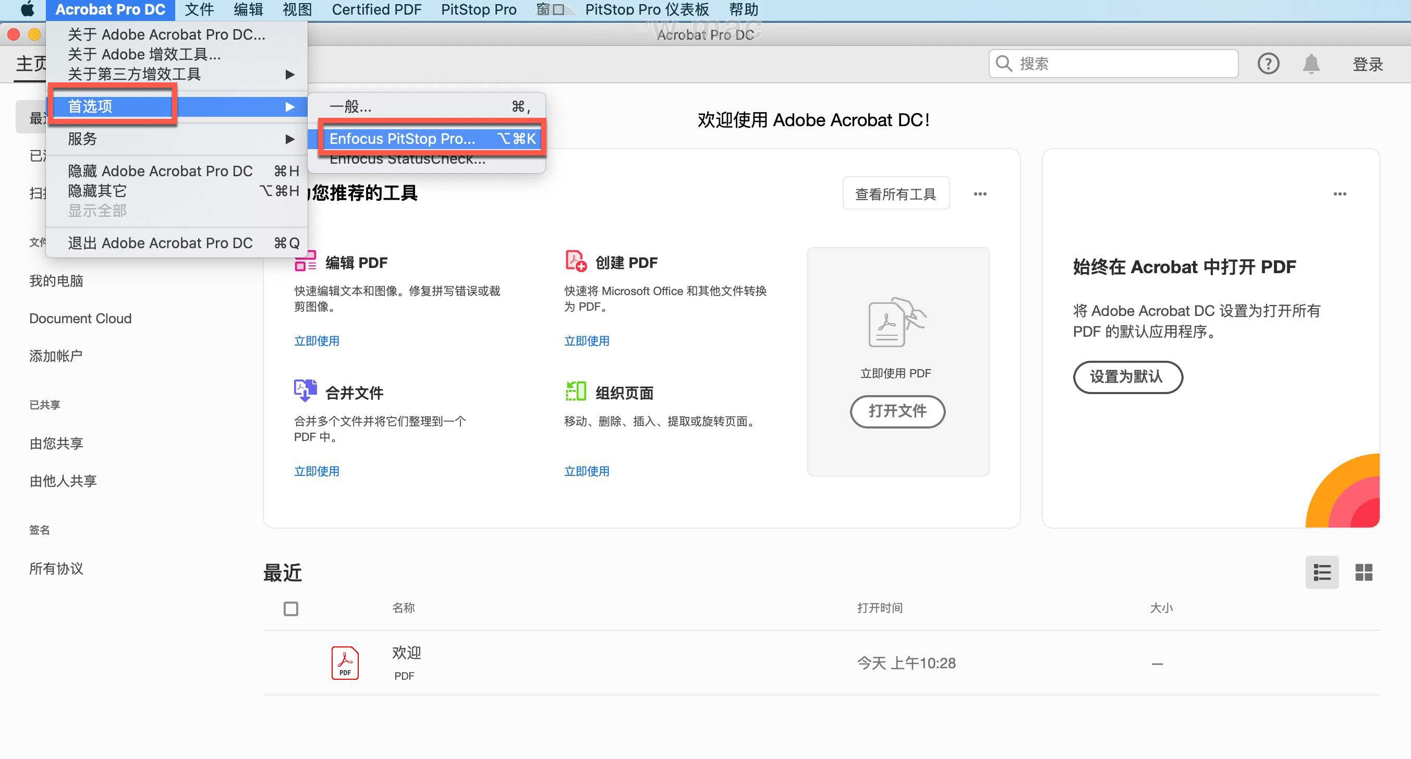The image size is (1411, 759).
Task: Open the 窗口 menu
Action: pos(550,9)
